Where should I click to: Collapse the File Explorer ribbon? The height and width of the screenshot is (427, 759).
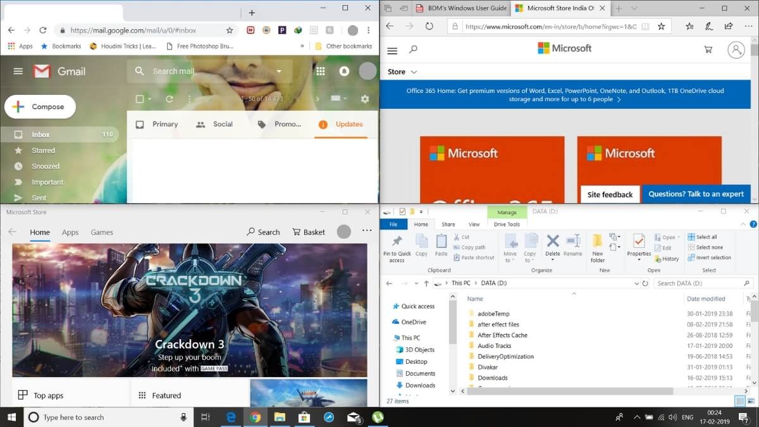coord(743,224)
